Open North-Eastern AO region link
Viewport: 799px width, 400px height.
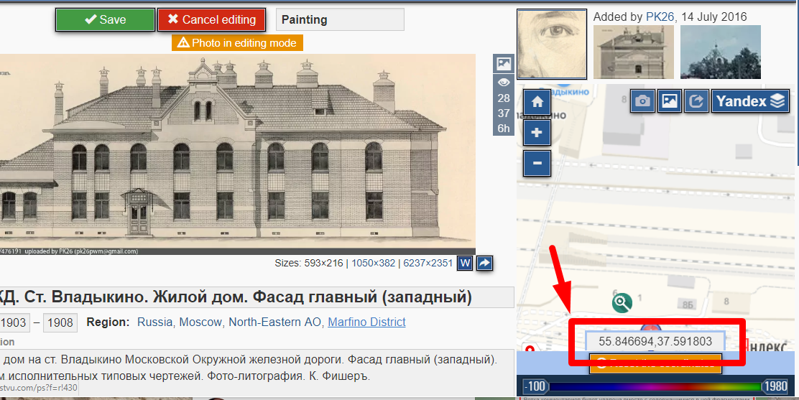274,322
